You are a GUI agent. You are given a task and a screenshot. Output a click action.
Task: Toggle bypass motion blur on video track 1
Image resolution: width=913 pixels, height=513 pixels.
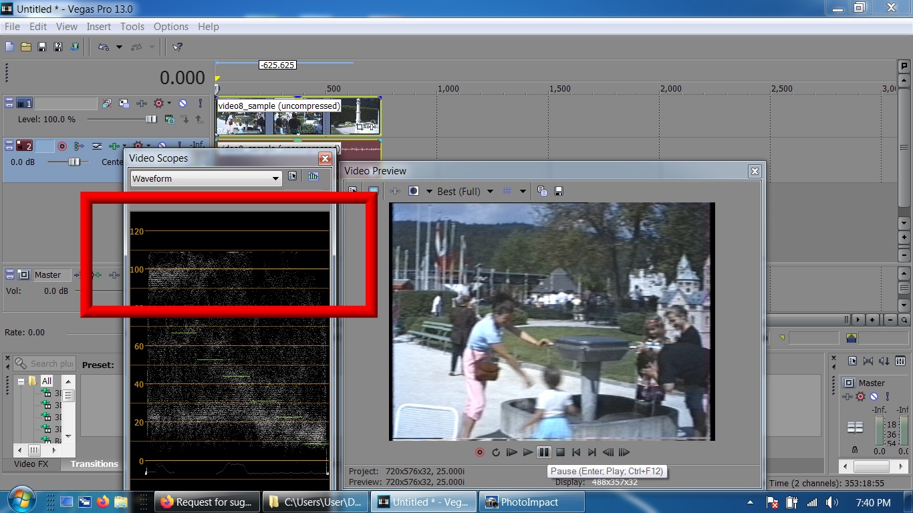pyautogui.click(x=107, y=104)
